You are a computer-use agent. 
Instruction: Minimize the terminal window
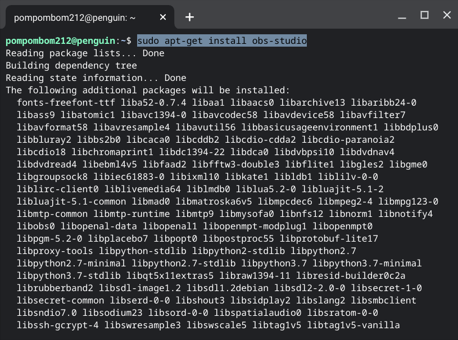coord(402,17)
